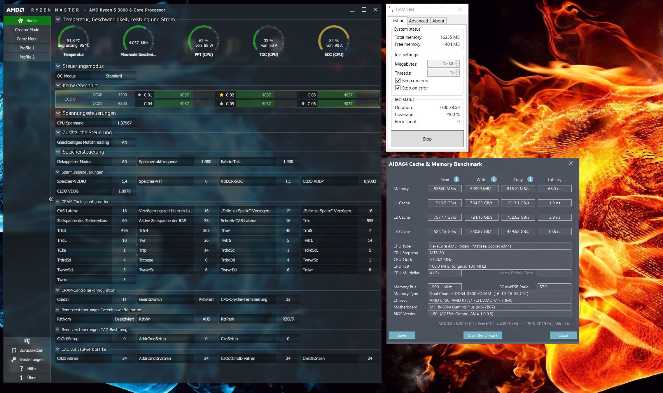Click the RAM Test app icon
The height and width of the screenshot is (393, 663).
pos(391,9)
